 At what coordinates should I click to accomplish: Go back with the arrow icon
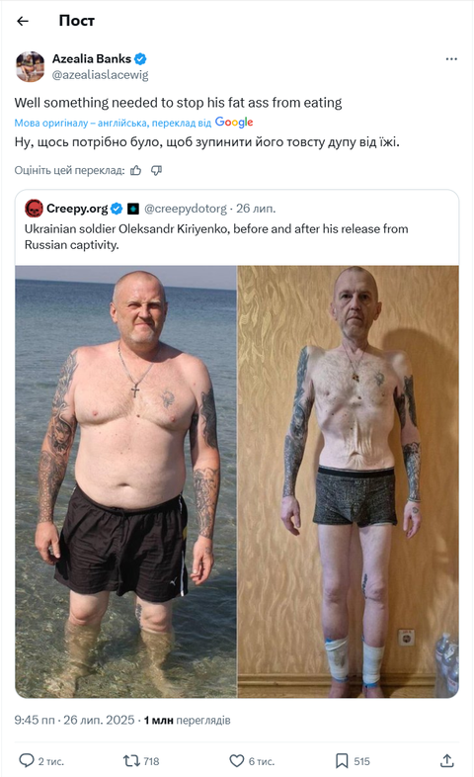click(23, 21)
